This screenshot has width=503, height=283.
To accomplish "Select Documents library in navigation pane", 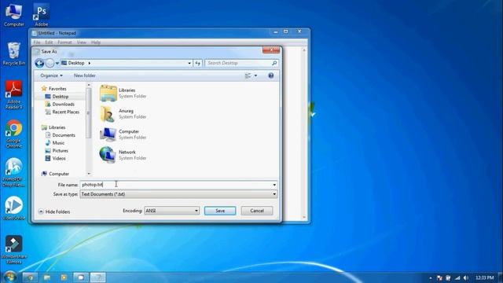I will pos(60,135).
